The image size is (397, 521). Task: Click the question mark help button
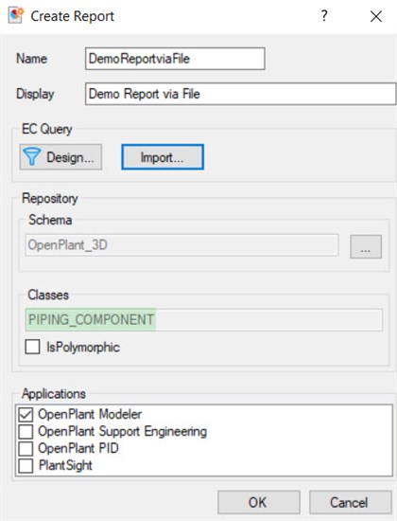click(x=324, y=15)
